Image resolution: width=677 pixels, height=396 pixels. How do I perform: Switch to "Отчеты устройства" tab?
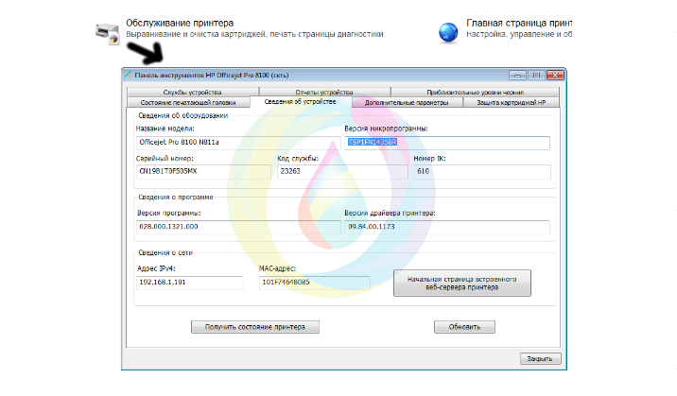[x=324, y=92]
